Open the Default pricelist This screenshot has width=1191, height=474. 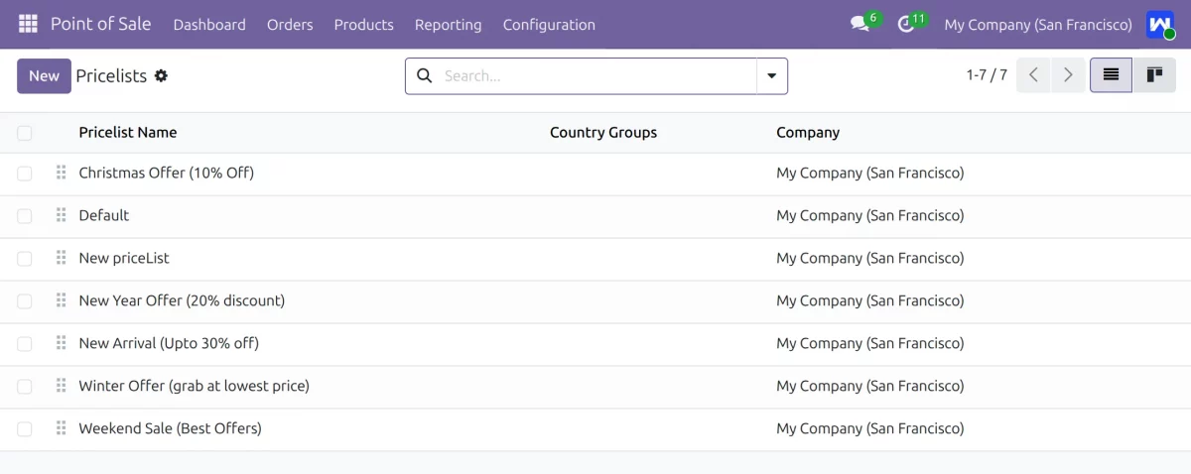point(104,215)
